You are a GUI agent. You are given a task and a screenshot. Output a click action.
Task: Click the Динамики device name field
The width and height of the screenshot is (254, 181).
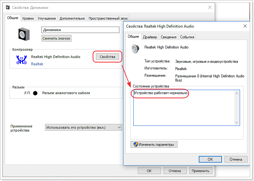[80, 30]
